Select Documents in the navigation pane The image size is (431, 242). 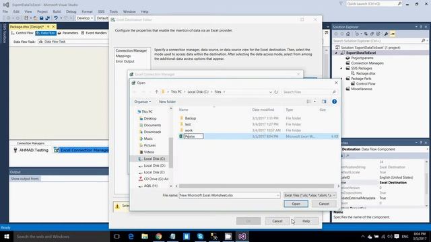[x=152, y=125]
